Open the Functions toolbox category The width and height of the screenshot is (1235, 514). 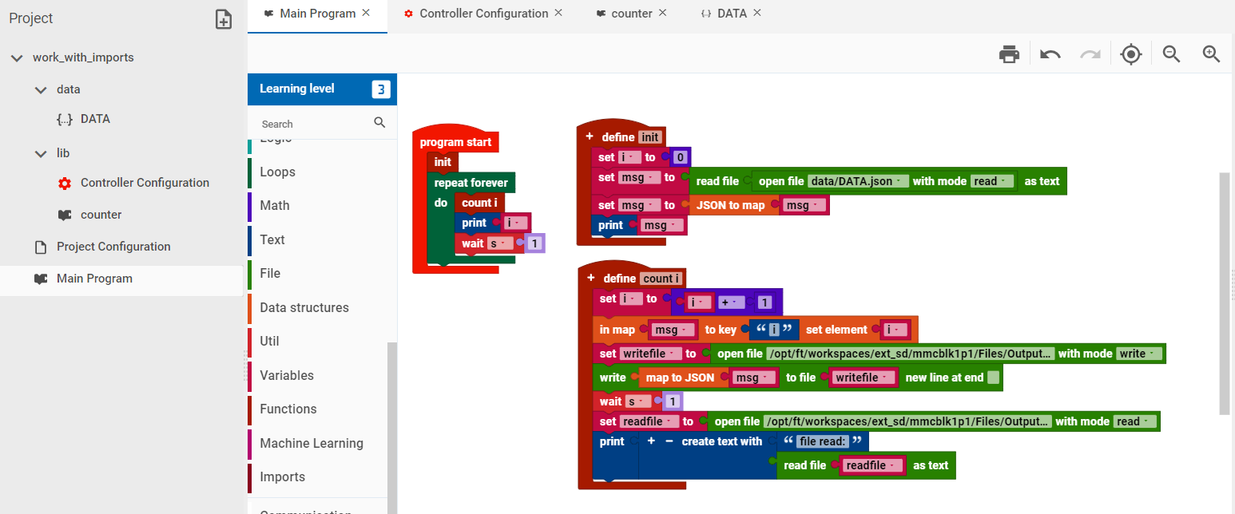pyautogui.click(x=288, y=409)
